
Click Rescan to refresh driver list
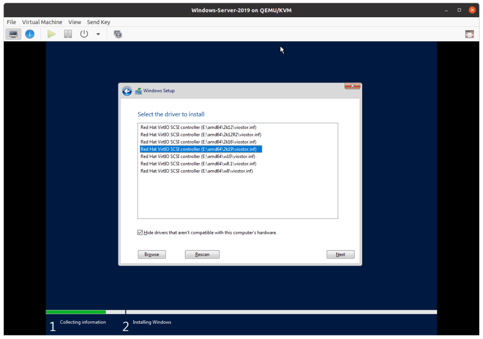pos(202,254)
